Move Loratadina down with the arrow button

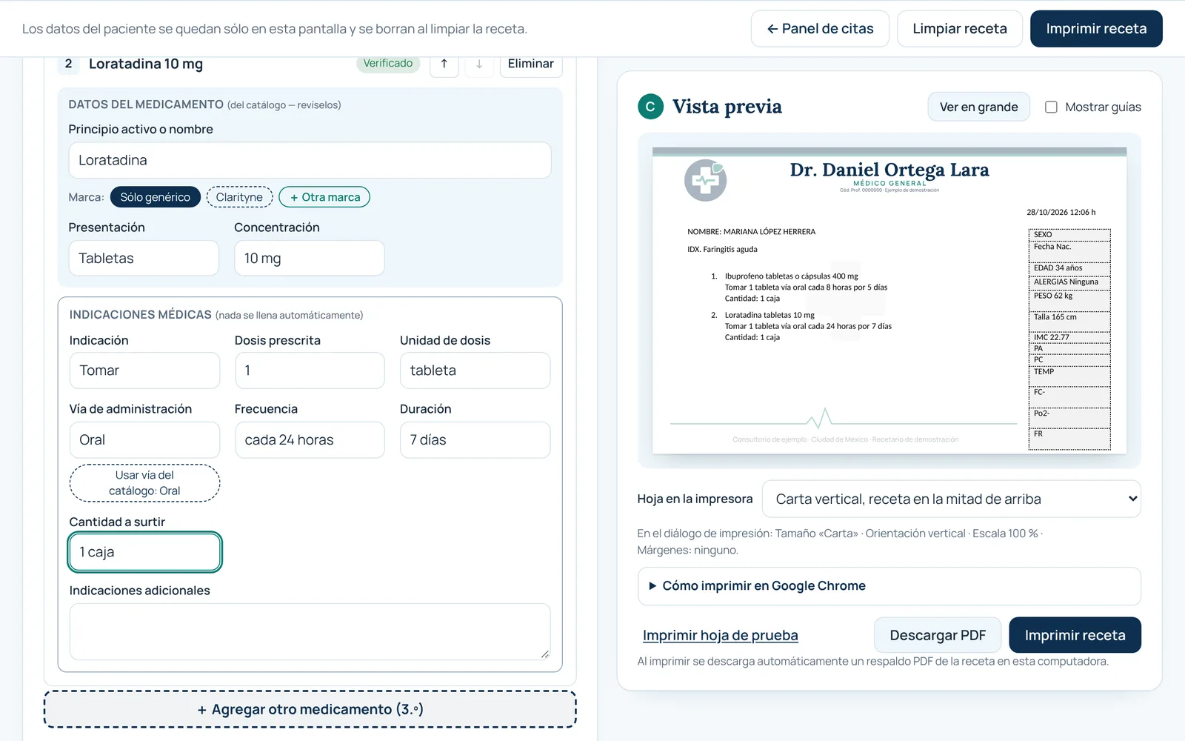[x=479, y=64]
